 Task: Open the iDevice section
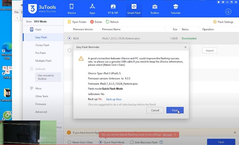click(71, 9)
